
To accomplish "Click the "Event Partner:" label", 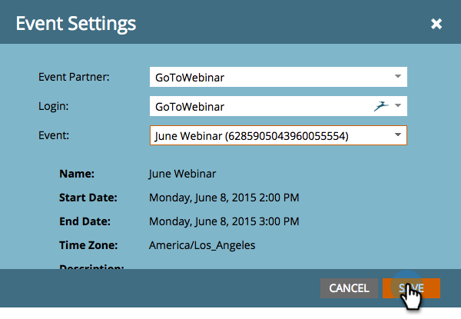I will click(74, 77).
